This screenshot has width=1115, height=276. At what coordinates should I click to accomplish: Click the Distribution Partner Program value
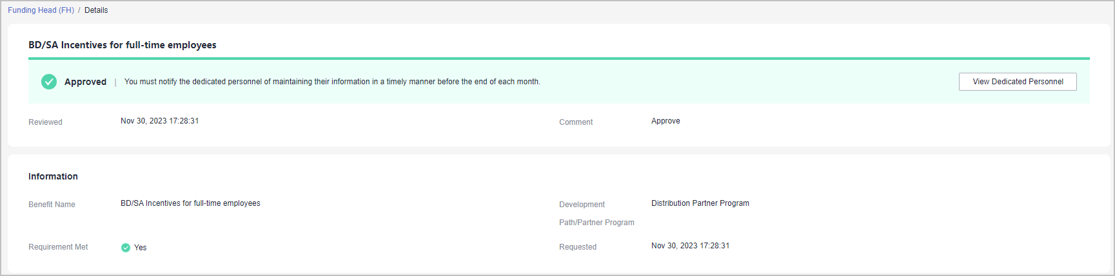pos(700,203)
